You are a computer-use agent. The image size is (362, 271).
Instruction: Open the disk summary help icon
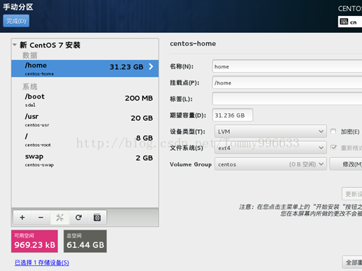click(x=97, y=217)
